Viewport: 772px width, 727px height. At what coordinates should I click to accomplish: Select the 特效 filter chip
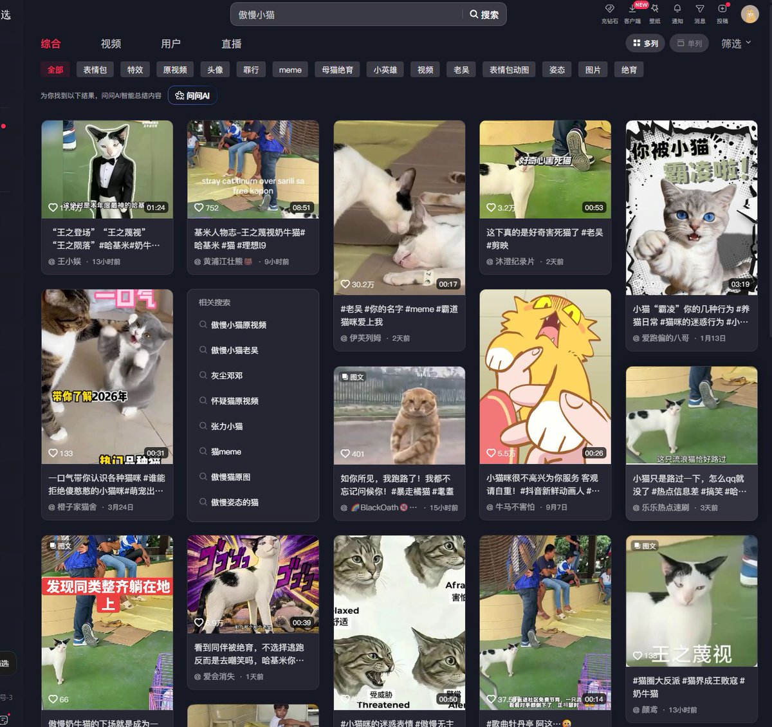pos(135,69)
